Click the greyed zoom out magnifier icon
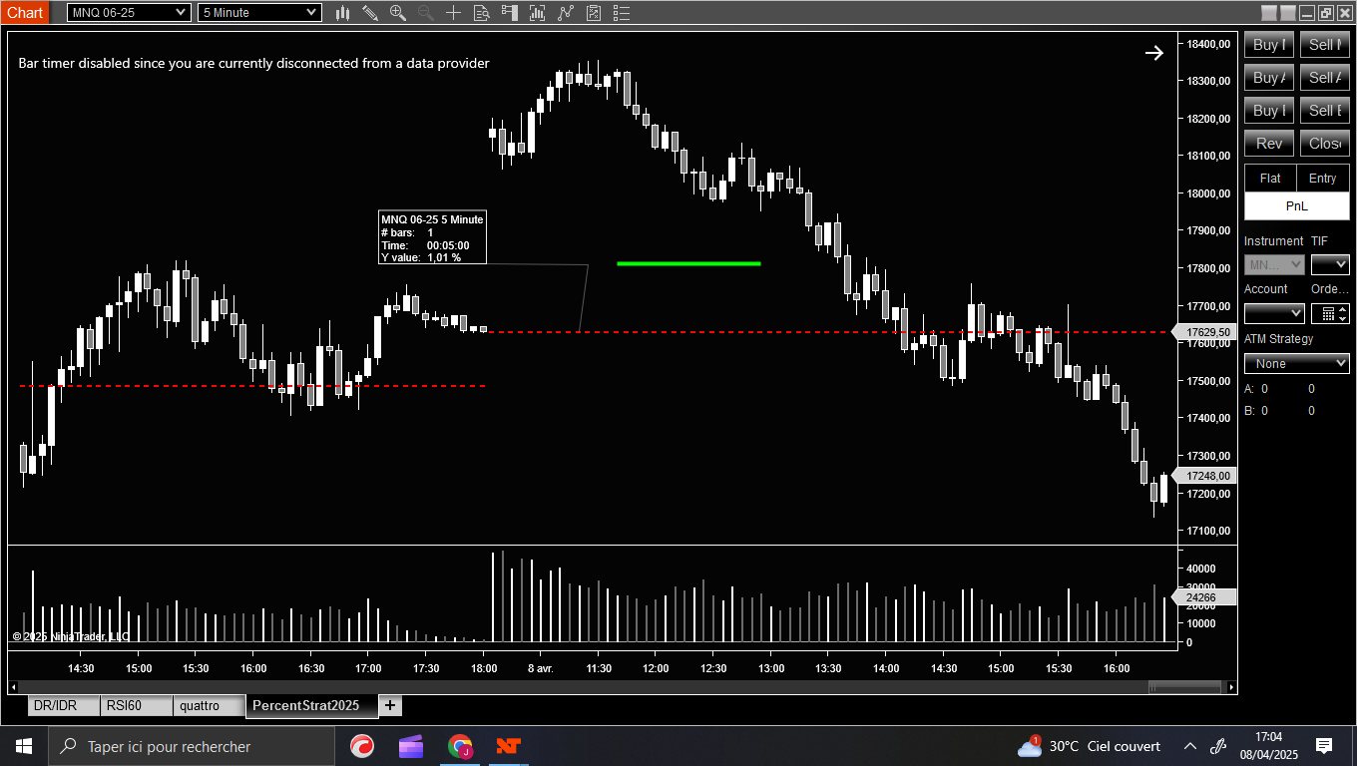The width and height of the screenshot is (1357, 766). (x=426, y=13)
